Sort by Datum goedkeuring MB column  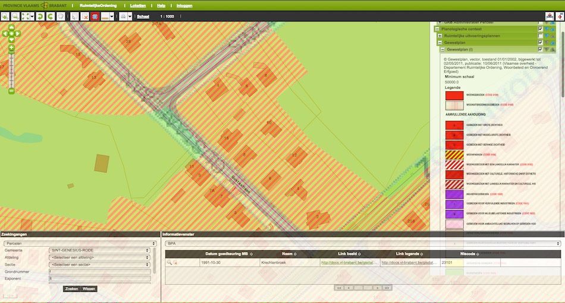pos(229,254)
